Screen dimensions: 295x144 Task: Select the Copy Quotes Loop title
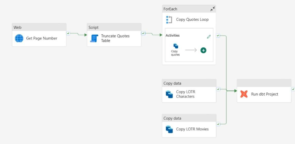click(x=192, y=19)
